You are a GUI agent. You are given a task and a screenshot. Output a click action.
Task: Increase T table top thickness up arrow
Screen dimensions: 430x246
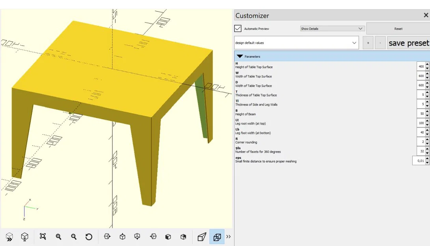(427, 93)
